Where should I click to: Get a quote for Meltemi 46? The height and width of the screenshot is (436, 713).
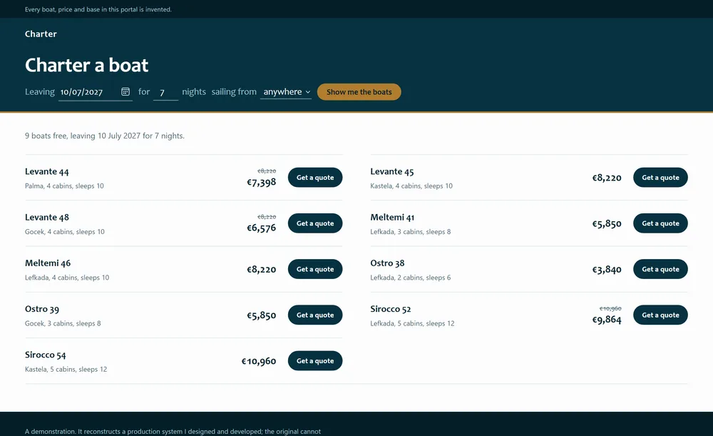[x=315, y=270]
